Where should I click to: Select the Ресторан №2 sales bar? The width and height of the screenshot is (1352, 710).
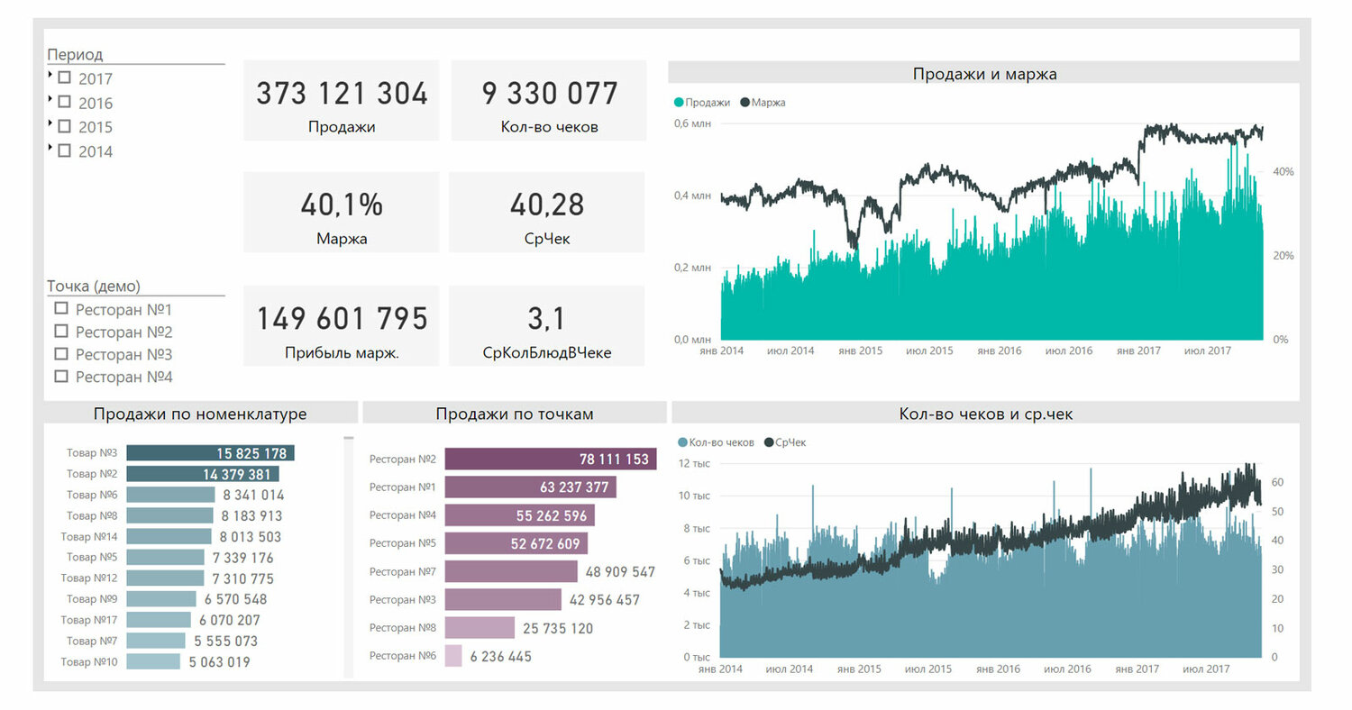coord(551,459)
